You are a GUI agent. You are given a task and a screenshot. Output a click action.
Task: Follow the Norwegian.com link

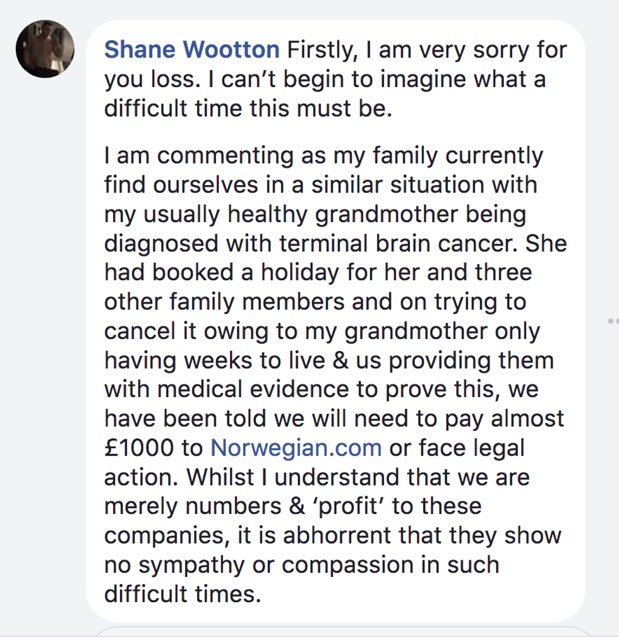pos(295,448)
